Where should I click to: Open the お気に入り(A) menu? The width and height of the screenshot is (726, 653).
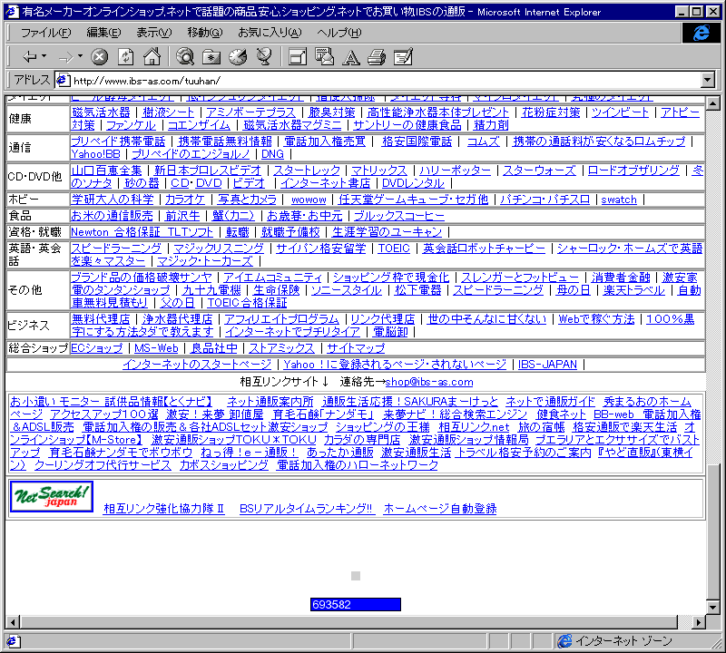coord(270,33)
